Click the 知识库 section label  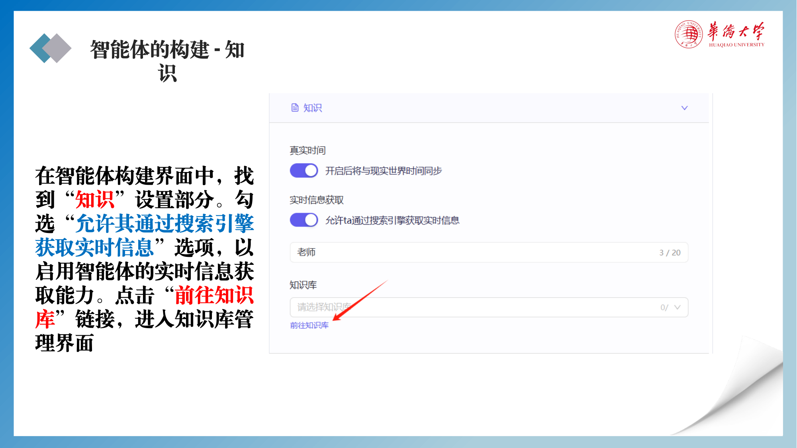[x=303, y=285]
